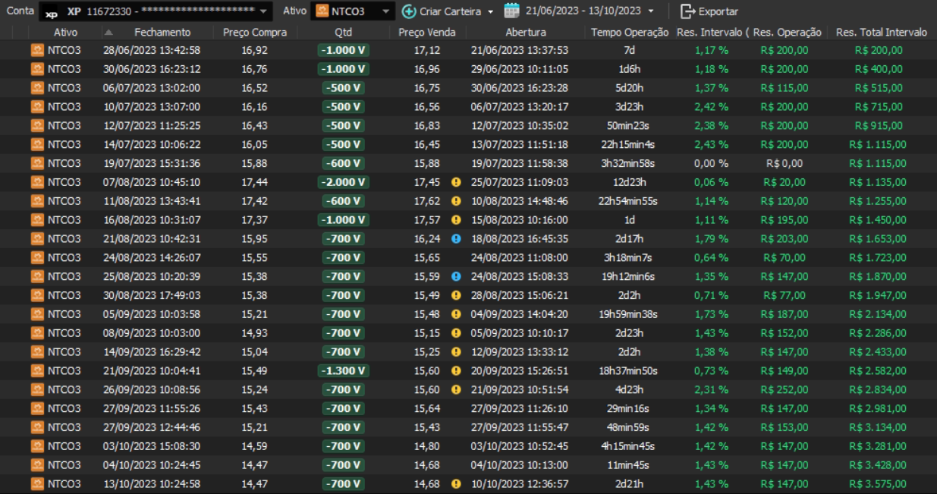Screen dimensions: 937x494
Task: Click the -2.000 V quantity badge
Action: 343,182
